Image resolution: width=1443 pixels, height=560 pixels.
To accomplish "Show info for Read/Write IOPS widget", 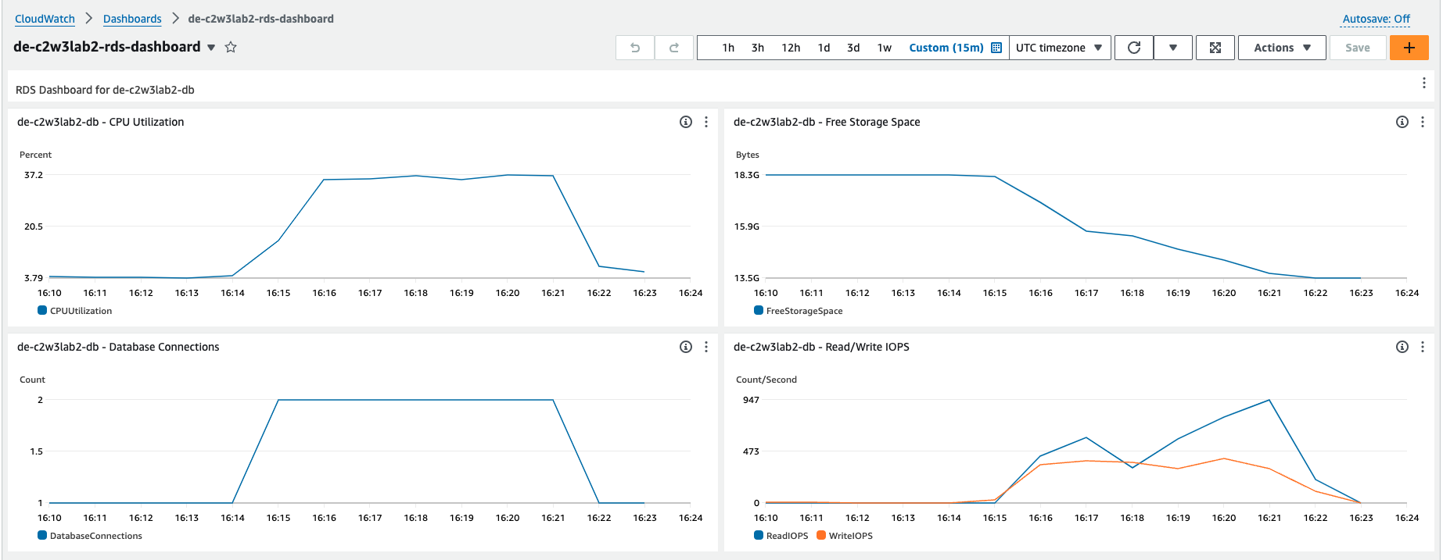I will [1402, 347].
